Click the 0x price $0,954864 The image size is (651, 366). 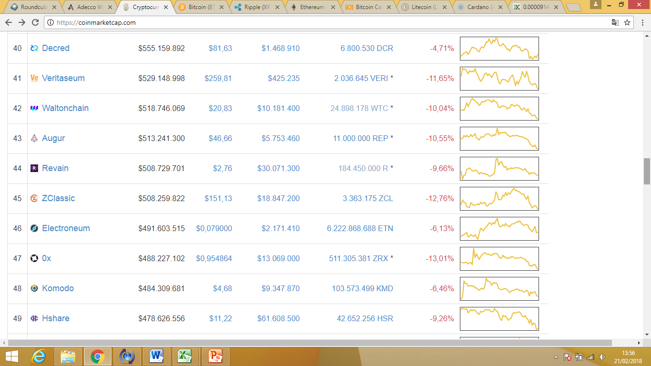[x=214, y=258]
